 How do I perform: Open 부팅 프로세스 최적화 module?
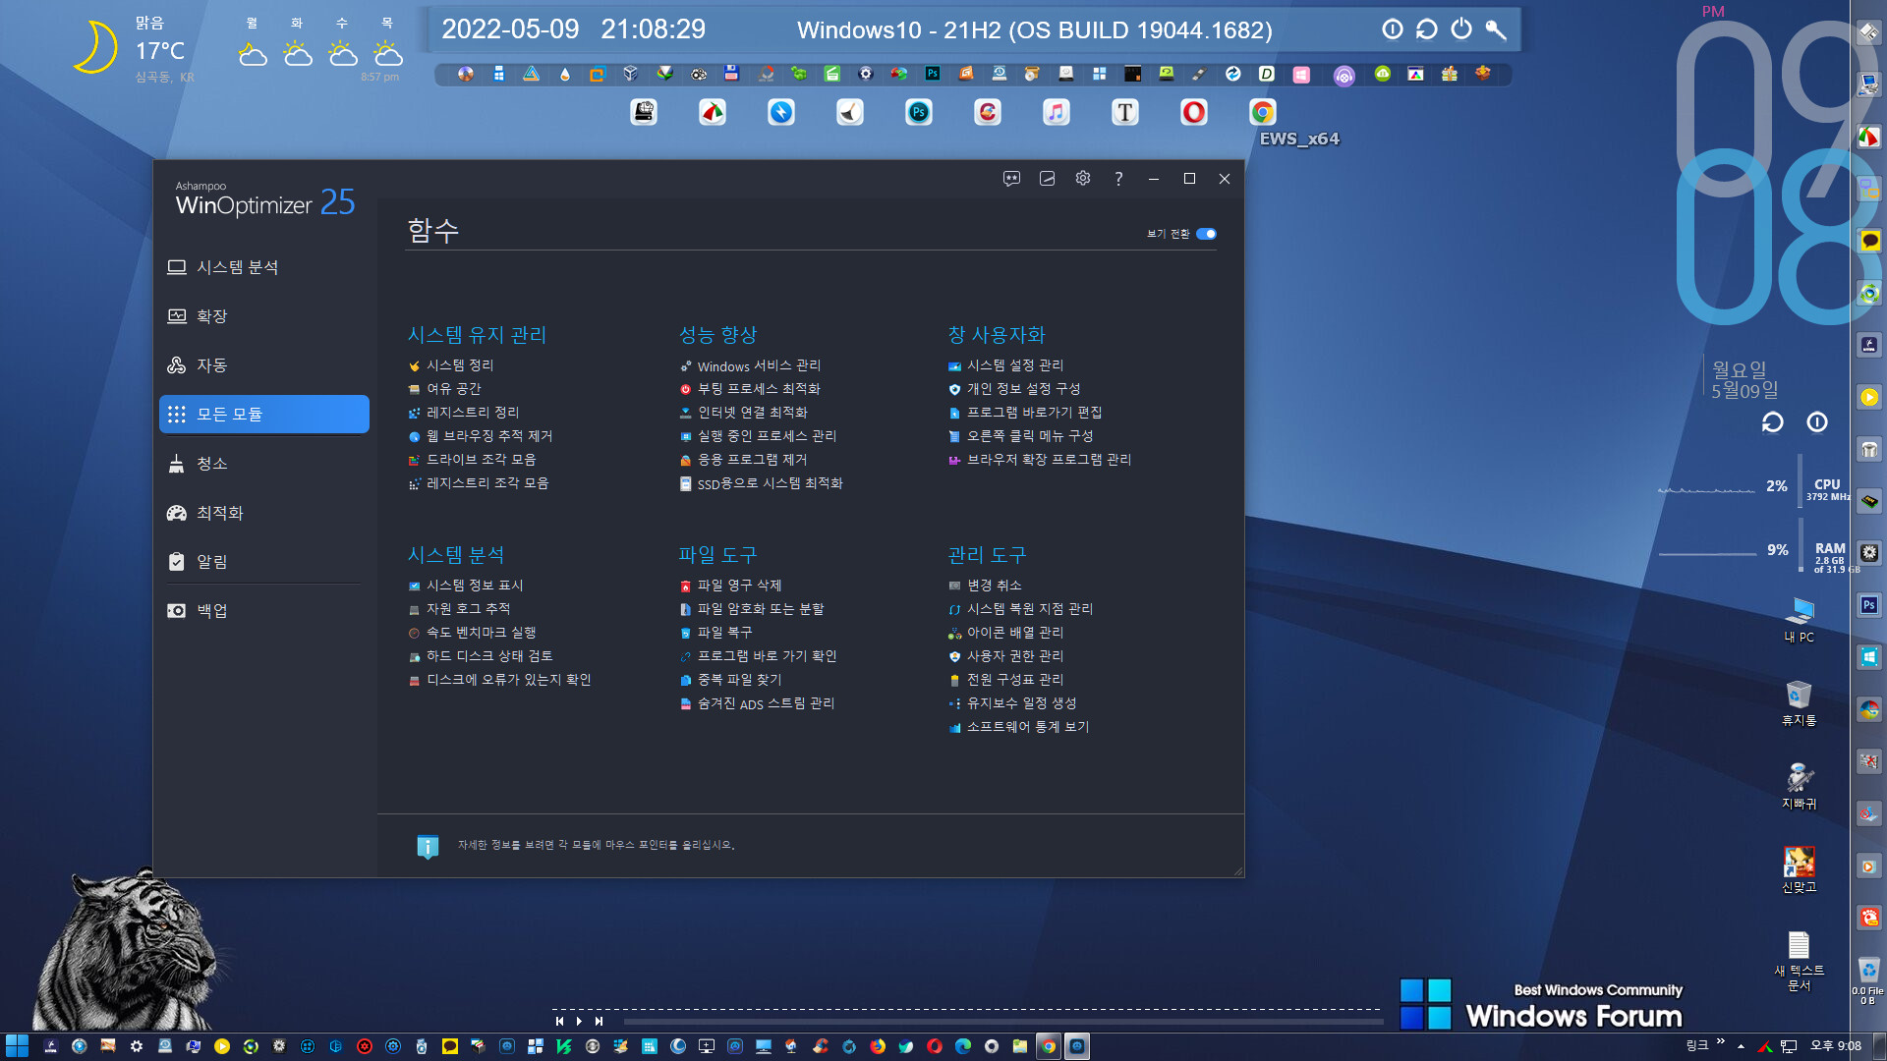click(x=750, y=389)
